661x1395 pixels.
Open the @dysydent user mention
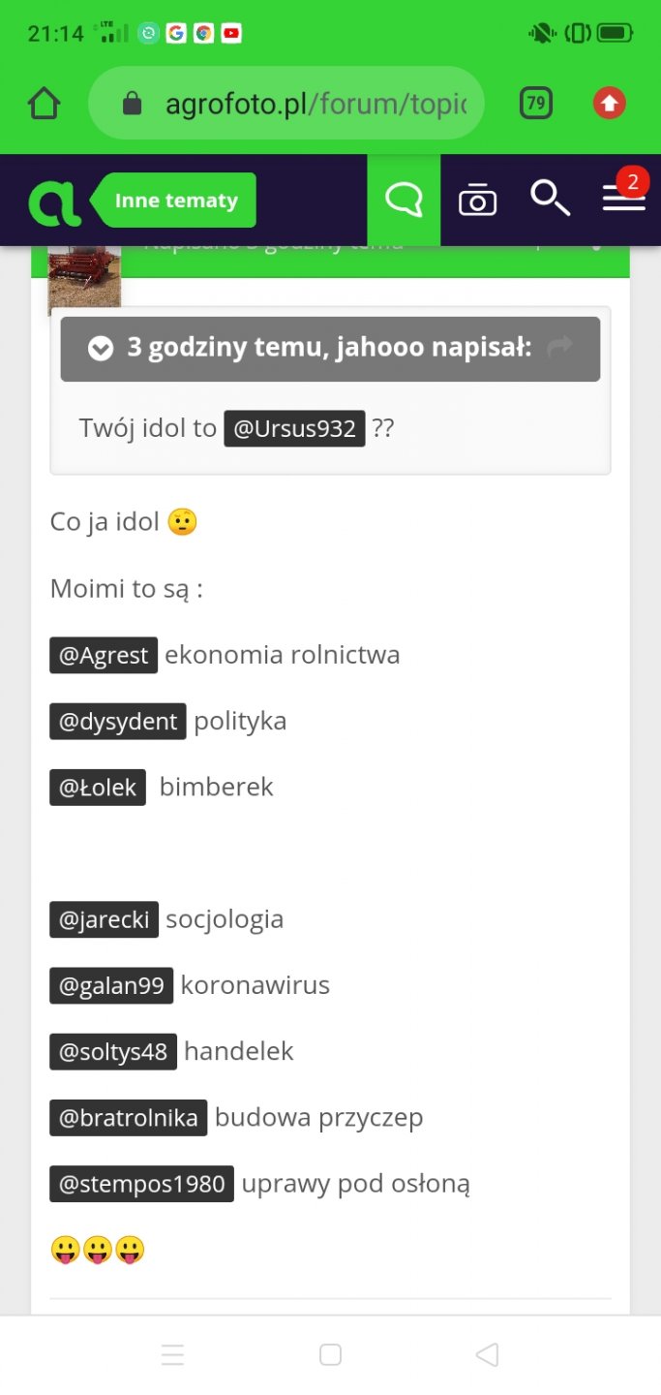(118, 721)
